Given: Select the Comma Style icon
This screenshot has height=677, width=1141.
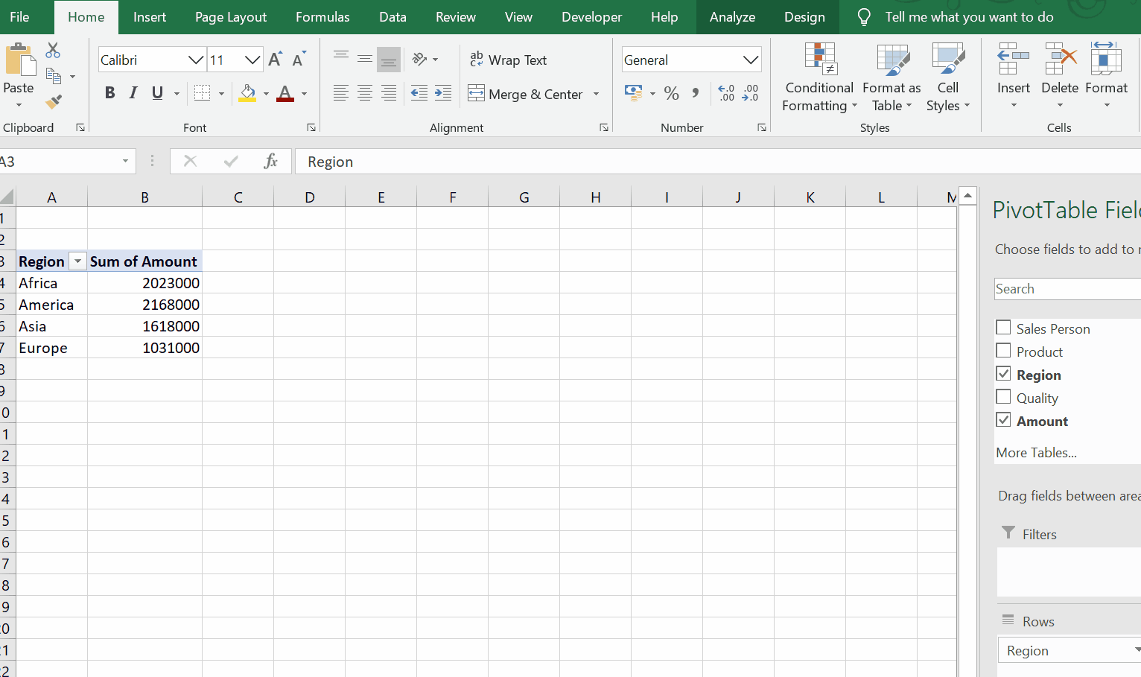Looking at the screenshot, I should (695, 93).
